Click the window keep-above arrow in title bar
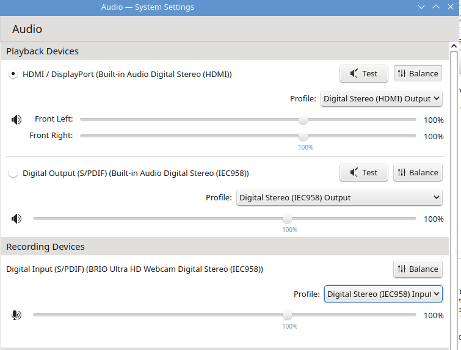The height and width of the screenshot is (350, 461). pyautogui.click(x=436, y=7)
